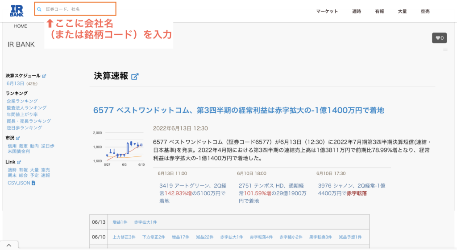Viewport: 457px width, 250px height.
Task: Open the マーケット menu
Action: [x=327, y=11]
